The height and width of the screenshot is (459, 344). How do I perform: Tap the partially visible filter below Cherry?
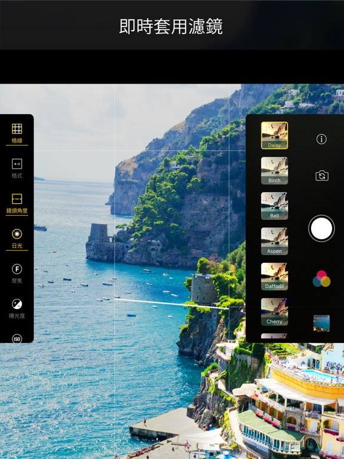(274, 336)
